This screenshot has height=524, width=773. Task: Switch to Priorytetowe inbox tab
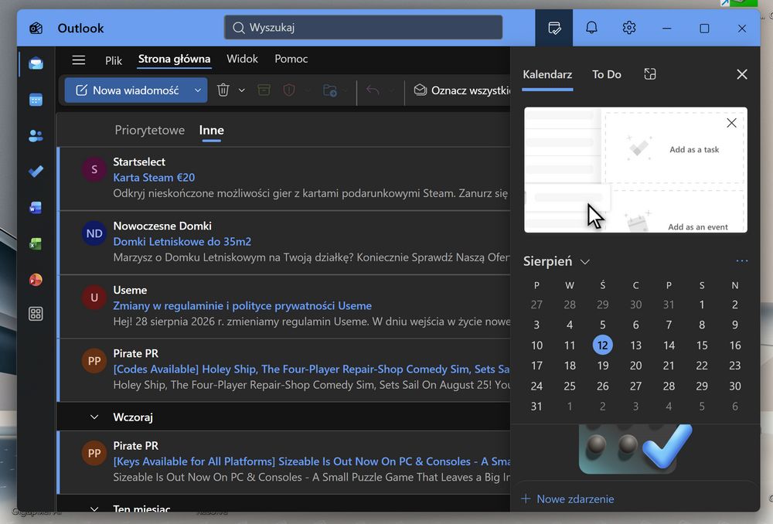tap(149, 130)
